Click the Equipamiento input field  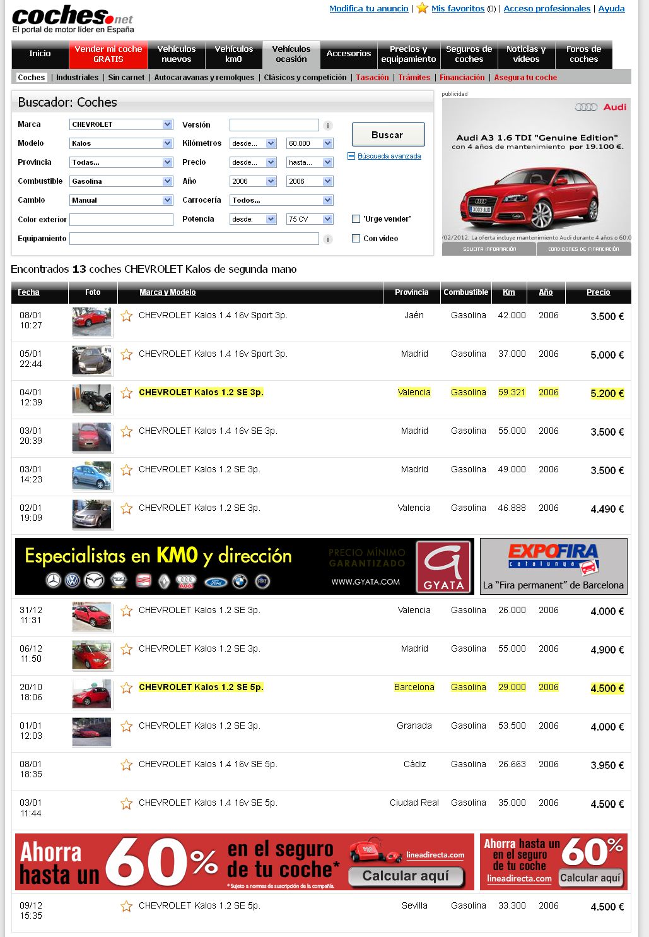click(194, 239)
